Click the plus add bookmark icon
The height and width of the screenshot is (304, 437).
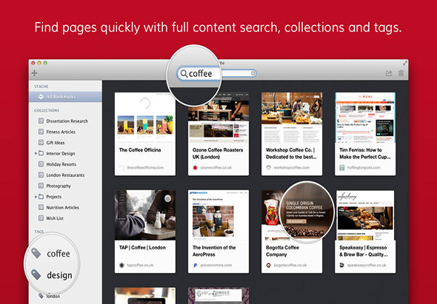point(34,73)
